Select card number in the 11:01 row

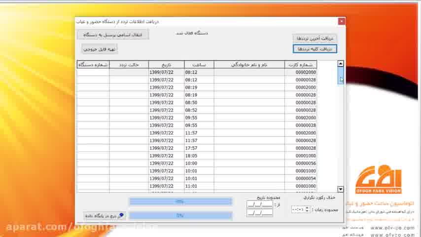pyautogui.click(x=301, y=186)
